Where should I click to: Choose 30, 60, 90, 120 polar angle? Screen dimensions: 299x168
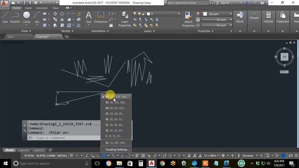116,108
